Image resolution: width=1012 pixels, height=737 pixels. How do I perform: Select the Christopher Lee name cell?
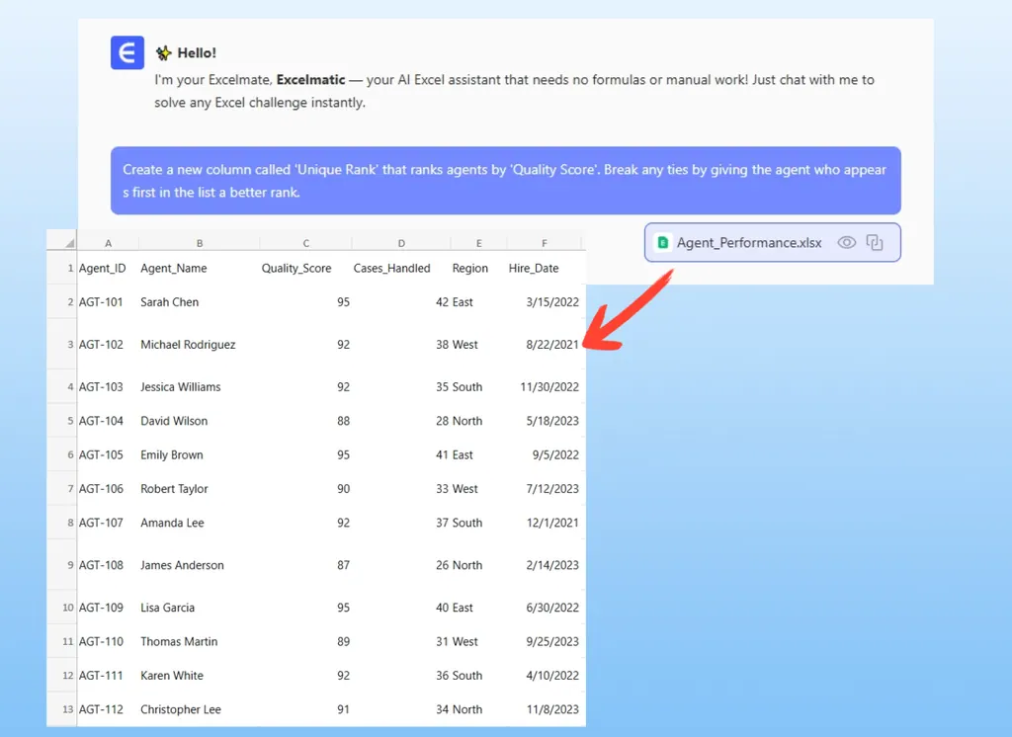pos(181,709)
